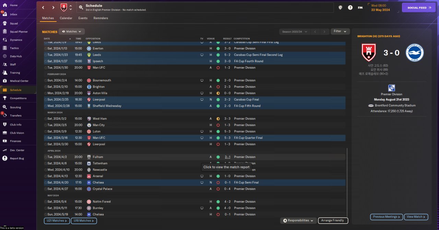Click the Burnley opposition name
The width and height of the screenshot is (439, 230).
(x=98, y=208)
